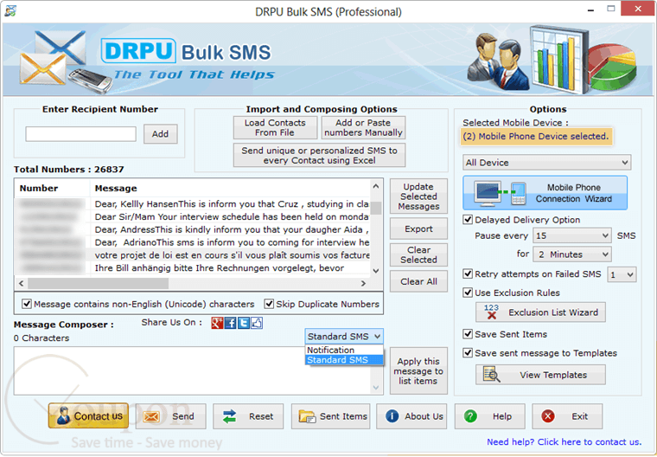Click the Facebook share icon
This screenshot has width=657, height=457.
(231, 323)
